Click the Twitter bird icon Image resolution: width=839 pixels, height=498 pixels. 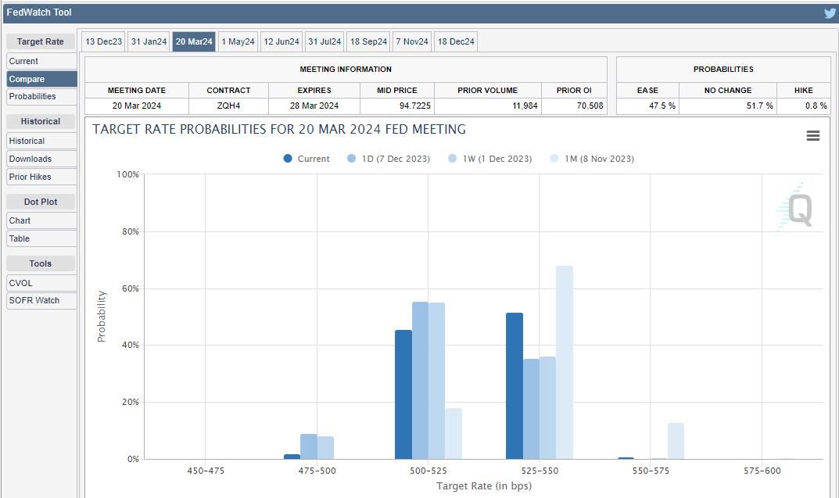830,13
